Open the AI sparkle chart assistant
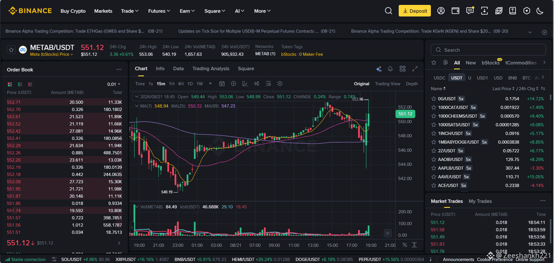This screenshot has width=554, height=263. [379, 69]
